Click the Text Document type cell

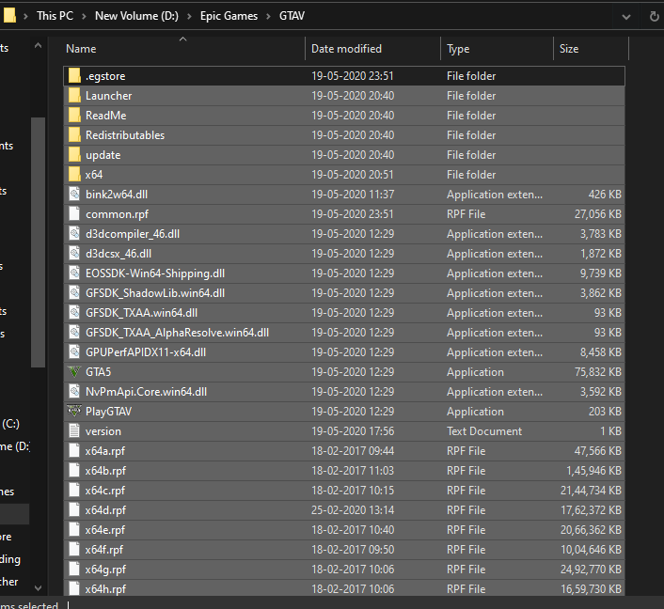pos(484,430)
